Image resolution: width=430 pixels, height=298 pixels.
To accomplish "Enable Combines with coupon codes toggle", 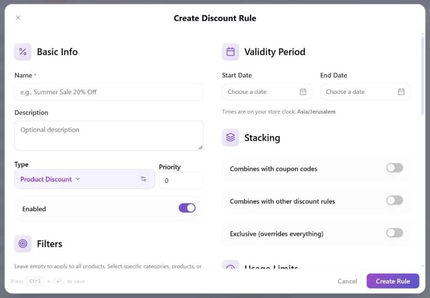I will [x=394, y=168].
